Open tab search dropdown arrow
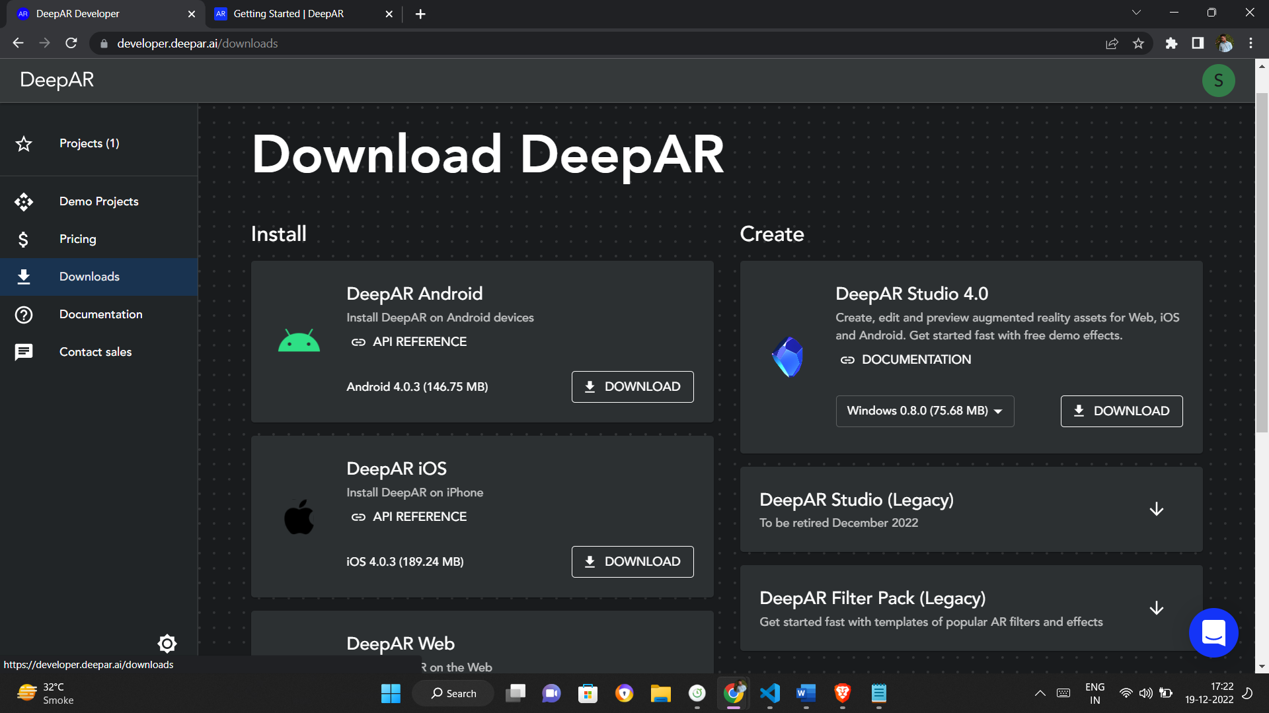This screenshot has height=713, width=1269. [1136, 13]
